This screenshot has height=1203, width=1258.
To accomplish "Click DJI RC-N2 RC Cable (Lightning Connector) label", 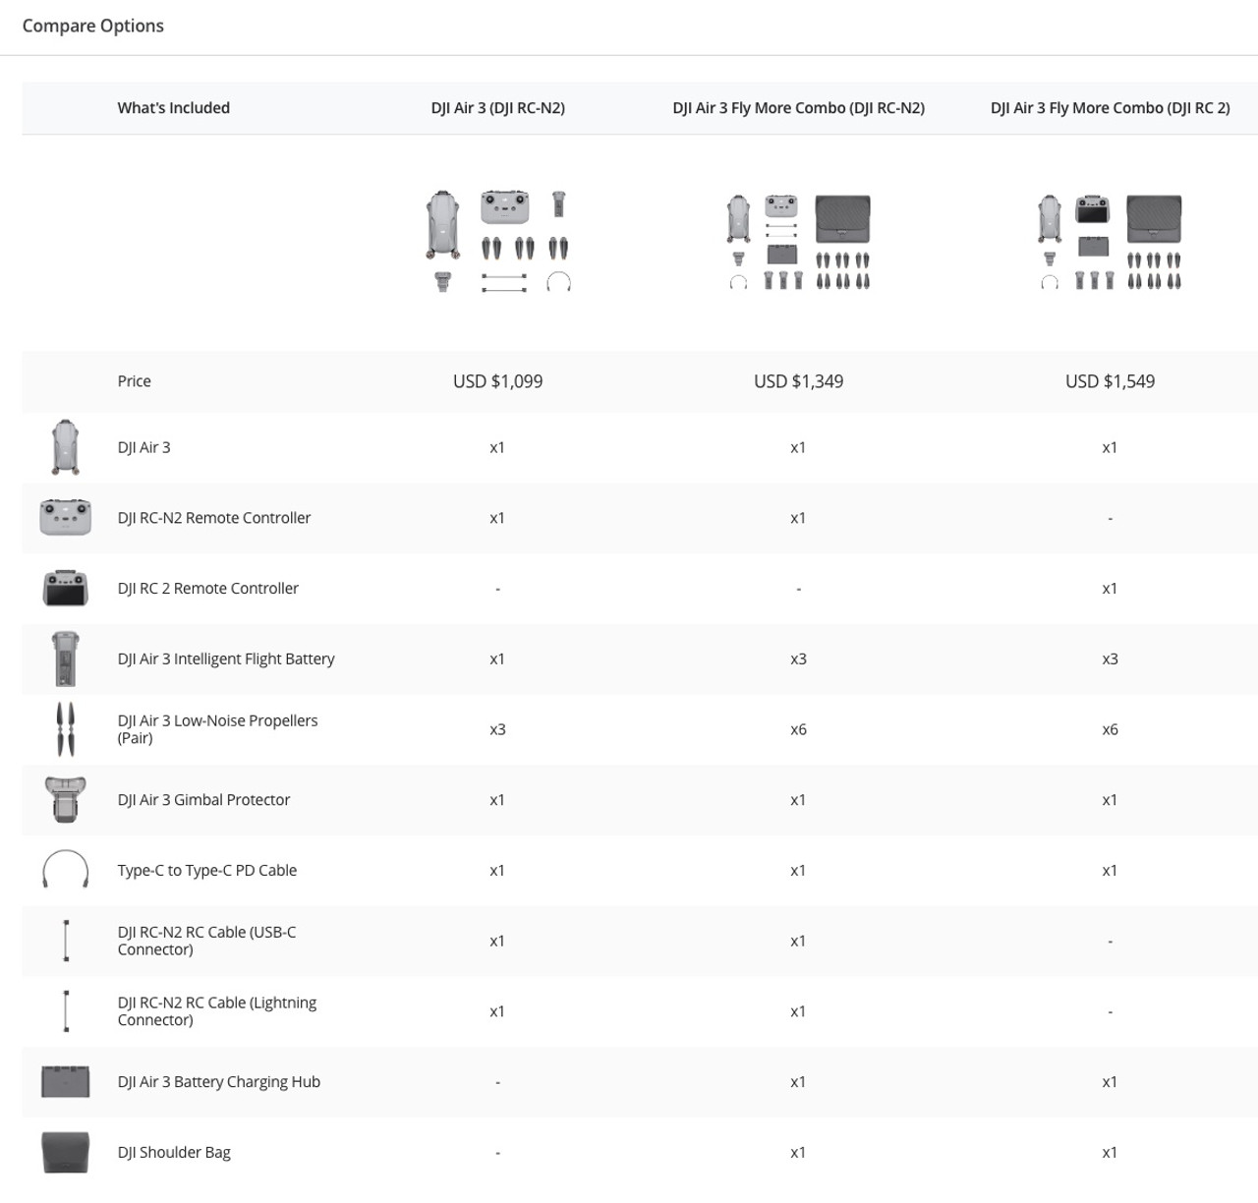I will pos(217,1011).
